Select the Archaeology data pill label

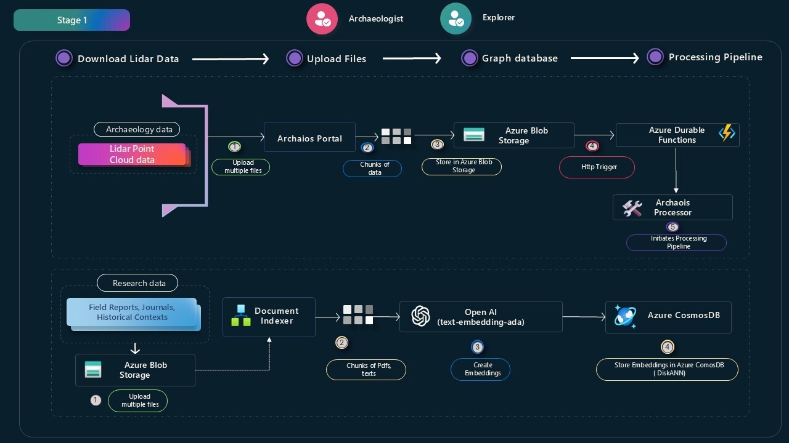click(137, 129)
